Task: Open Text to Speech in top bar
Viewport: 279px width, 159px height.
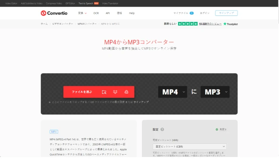Action: tap(86, 3)
